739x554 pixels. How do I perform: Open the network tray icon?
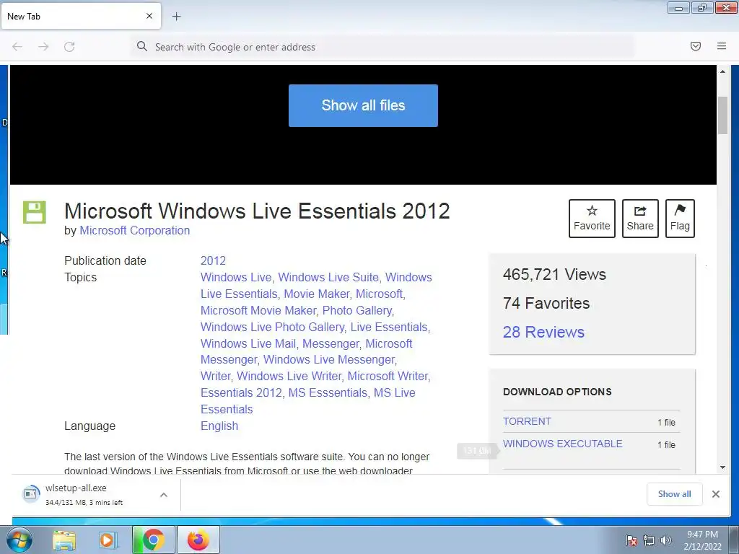(x=649, y=540)
